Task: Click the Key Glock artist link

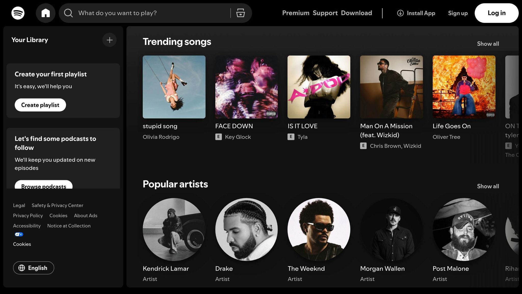Action: click(x=238, y=137)
